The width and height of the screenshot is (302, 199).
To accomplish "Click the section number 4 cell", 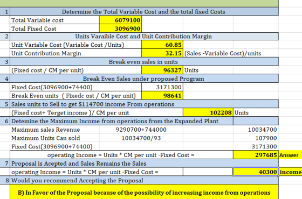I will [5, 79].
